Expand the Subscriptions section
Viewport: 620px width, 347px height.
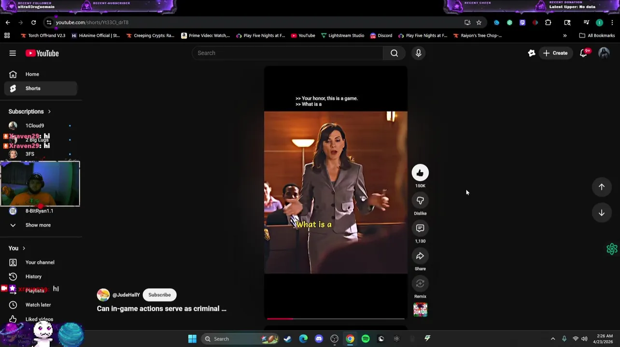point(29,111)
